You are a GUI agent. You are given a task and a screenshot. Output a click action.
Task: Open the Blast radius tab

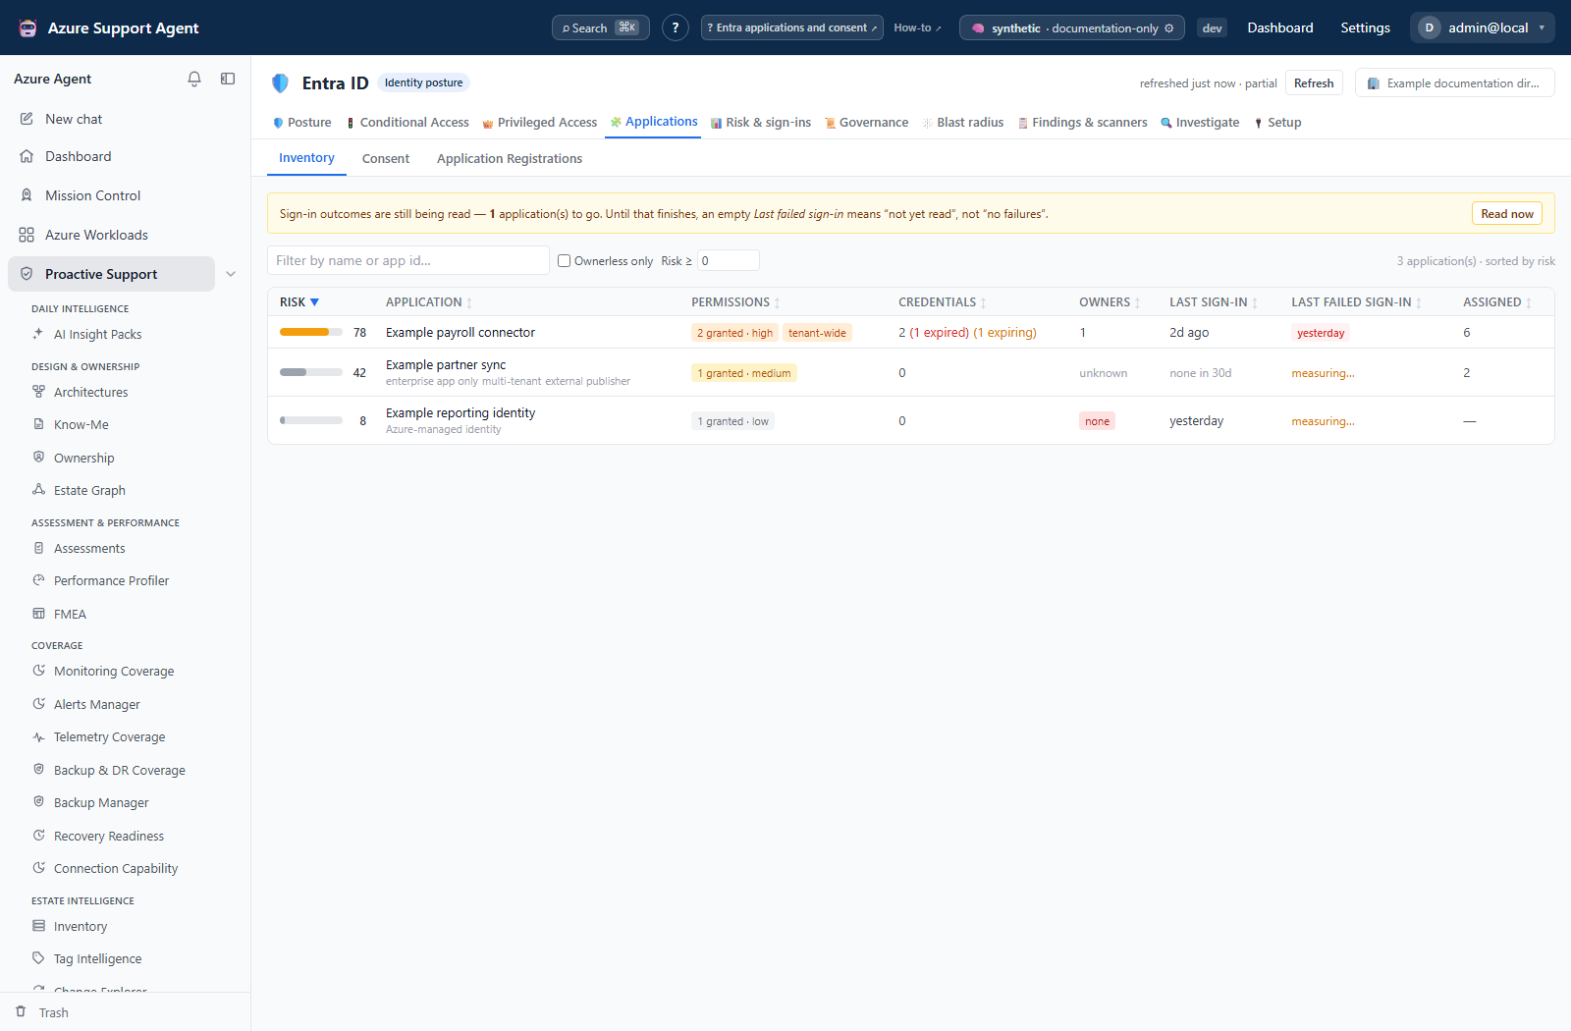coord(963,123)
